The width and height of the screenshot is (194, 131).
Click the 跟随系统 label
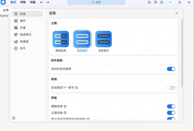[x=61, y=51]
